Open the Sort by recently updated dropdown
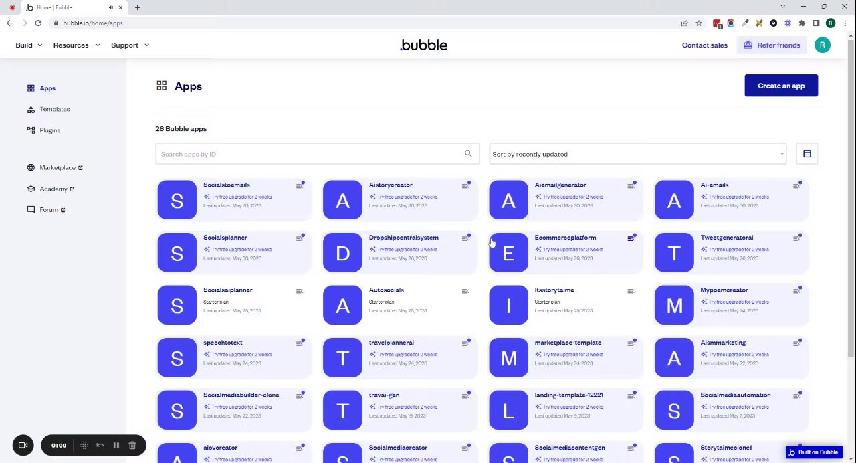 638,154
